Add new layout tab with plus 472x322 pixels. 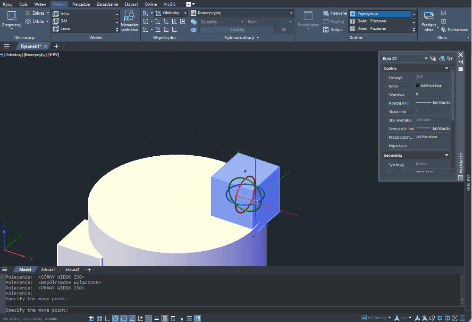tap(89, 270)
